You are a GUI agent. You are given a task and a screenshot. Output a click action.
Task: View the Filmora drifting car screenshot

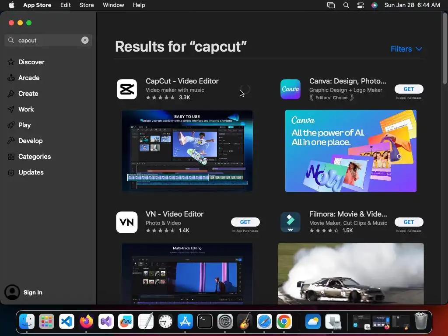350,274
